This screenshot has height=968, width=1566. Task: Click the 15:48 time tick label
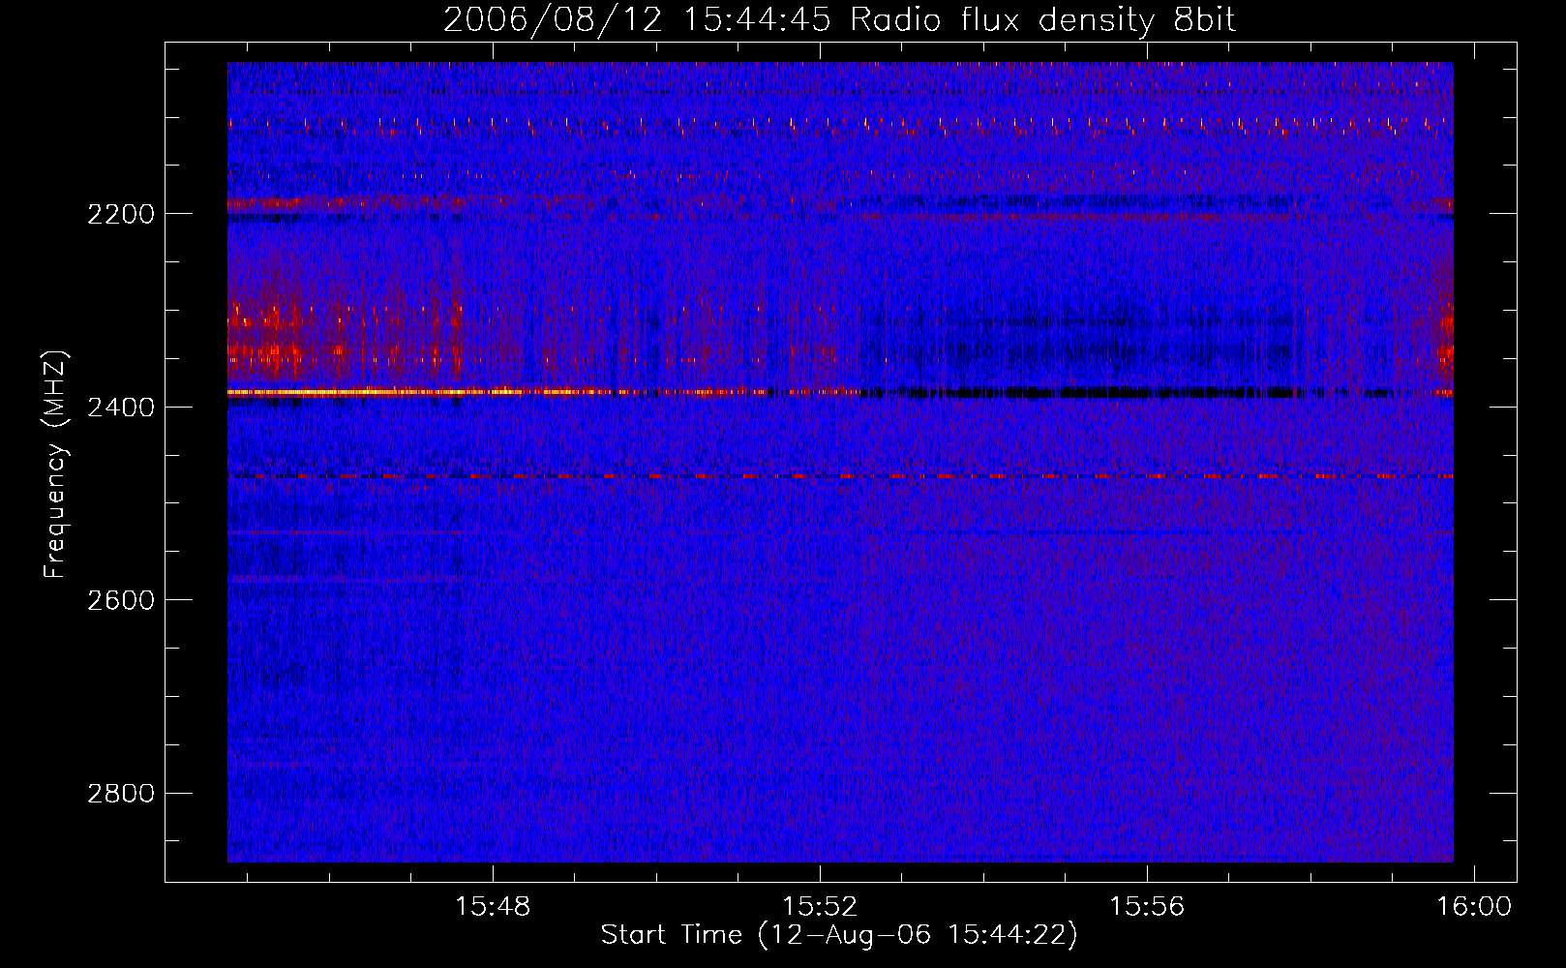(x=494, y=907)
